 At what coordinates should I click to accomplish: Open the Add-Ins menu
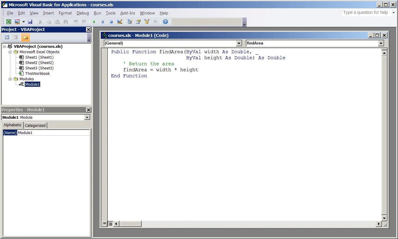pyautogui.click(x=128, y=13)
